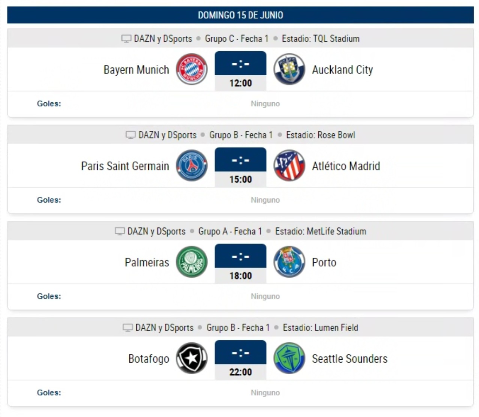479x417 pixels.
Task: Select the Palmeiras team name
Action: coord(147,262)
